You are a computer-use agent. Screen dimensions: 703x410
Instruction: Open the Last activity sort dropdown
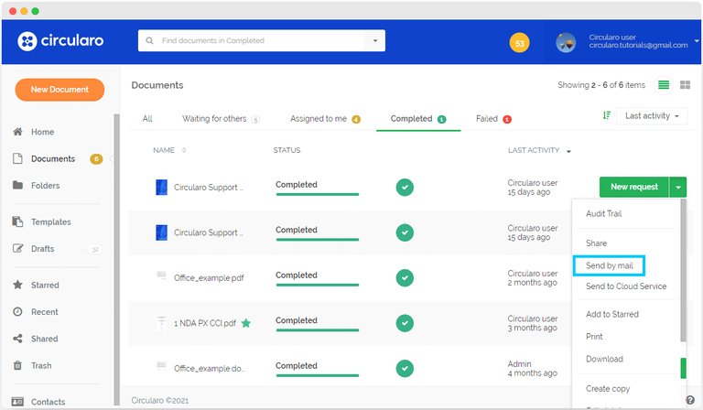[x=652, y=116]
